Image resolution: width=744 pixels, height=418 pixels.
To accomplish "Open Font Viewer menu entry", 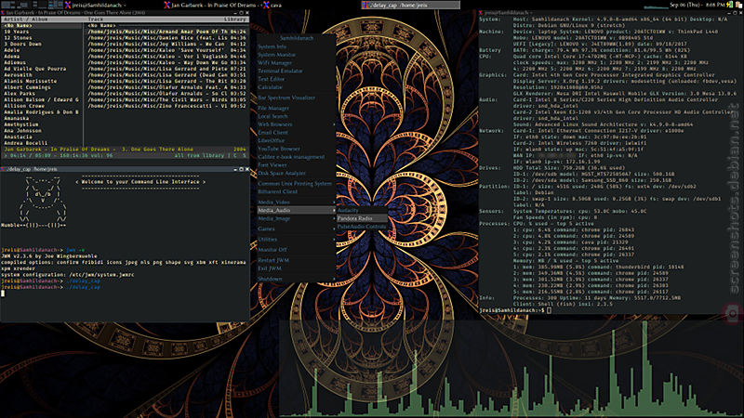I will point(296,164).
